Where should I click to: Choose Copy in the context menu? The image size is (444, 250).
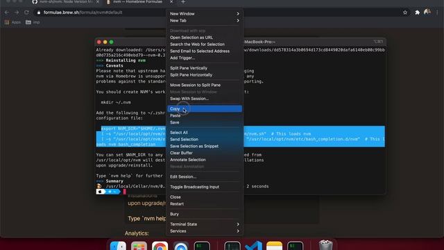(204, 109)
